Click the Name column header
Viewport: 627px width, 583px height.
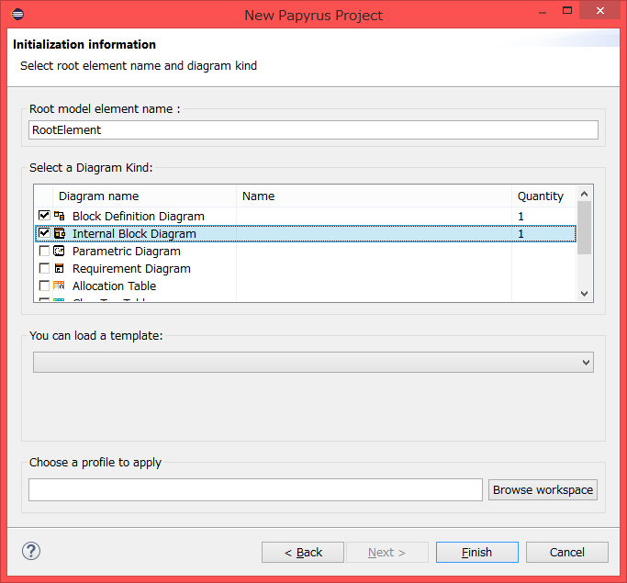coord(374,196)
